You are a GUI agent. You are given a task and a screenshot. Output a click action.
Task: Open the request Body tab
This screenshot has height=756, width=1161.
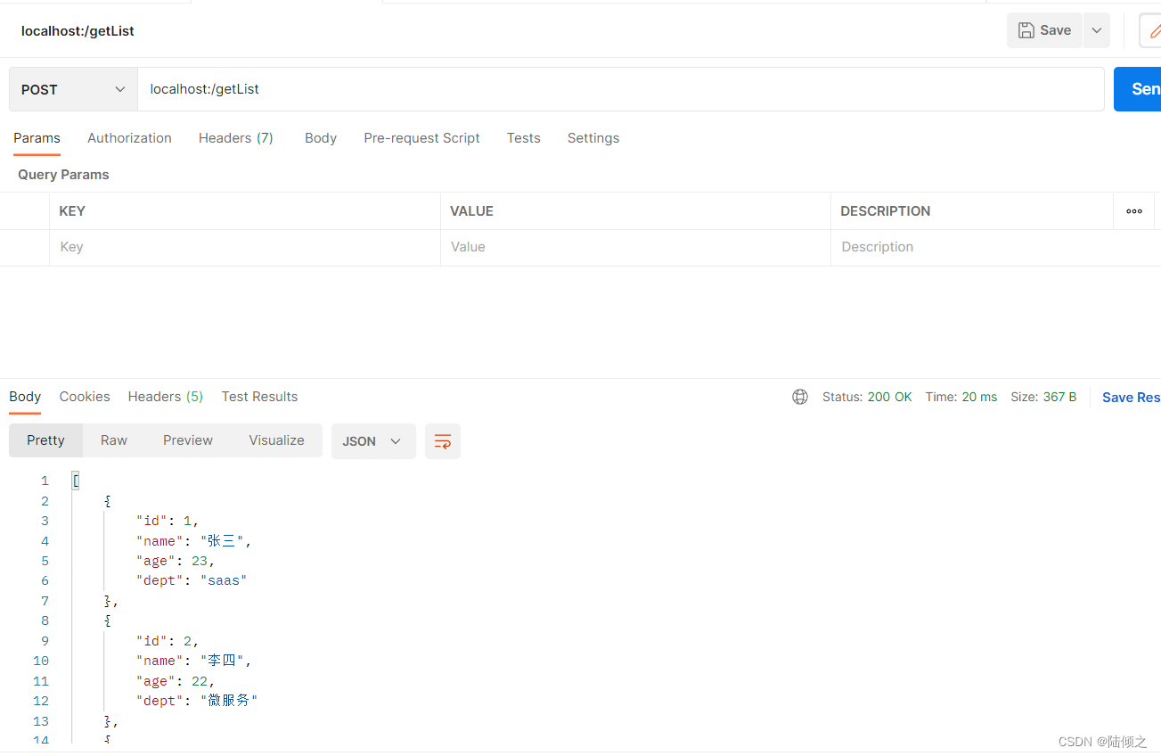coord(321,138)
